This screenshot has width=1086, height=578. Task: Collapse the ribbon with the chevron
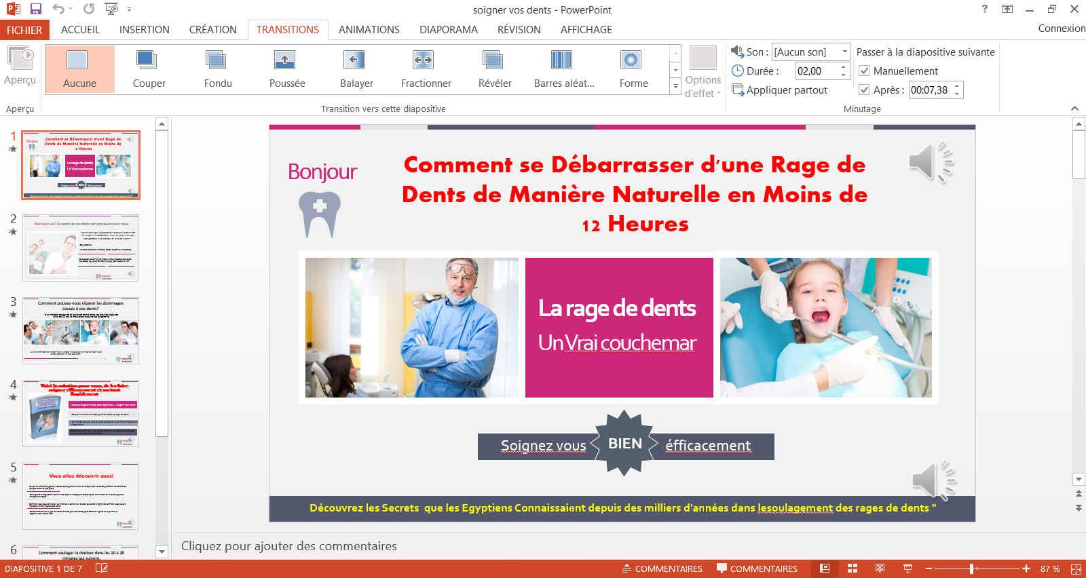[1074, 109]
